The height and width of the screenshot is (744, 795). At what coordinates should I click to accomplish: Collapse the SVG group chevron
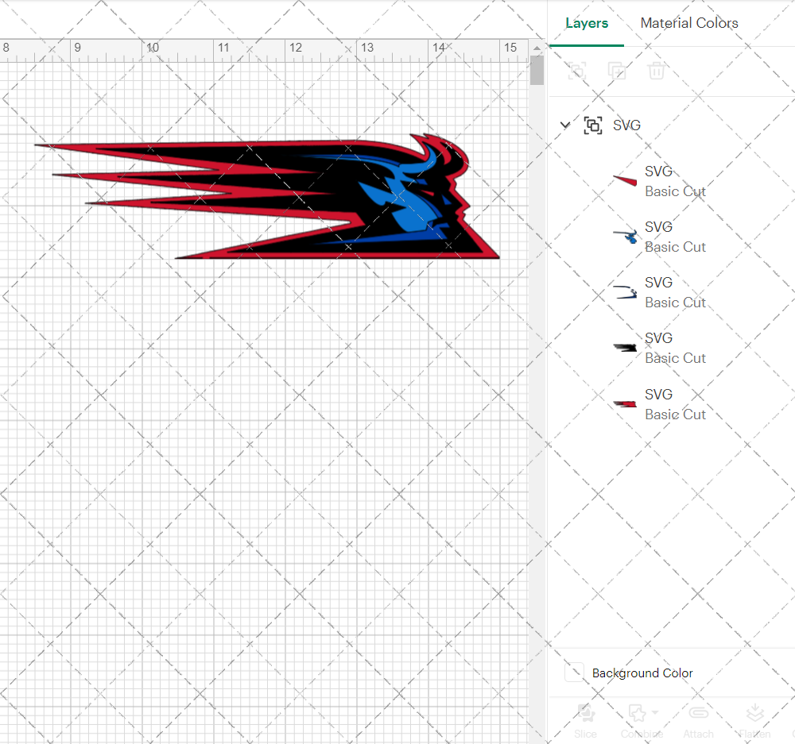point(564,125)
